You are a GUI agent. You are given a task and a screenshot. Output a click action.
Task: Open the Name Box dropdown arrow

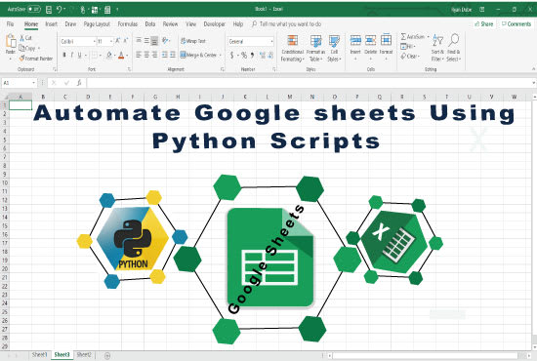click(x=33, y=83)
